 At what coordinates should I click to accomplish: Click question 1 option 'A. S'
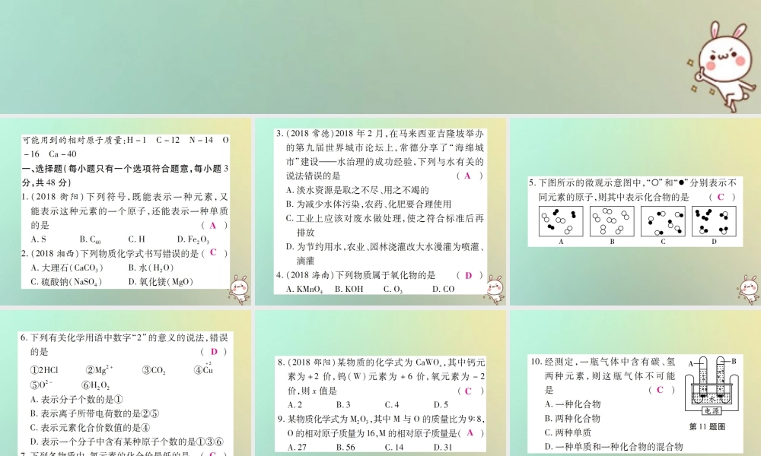[38, 239]
